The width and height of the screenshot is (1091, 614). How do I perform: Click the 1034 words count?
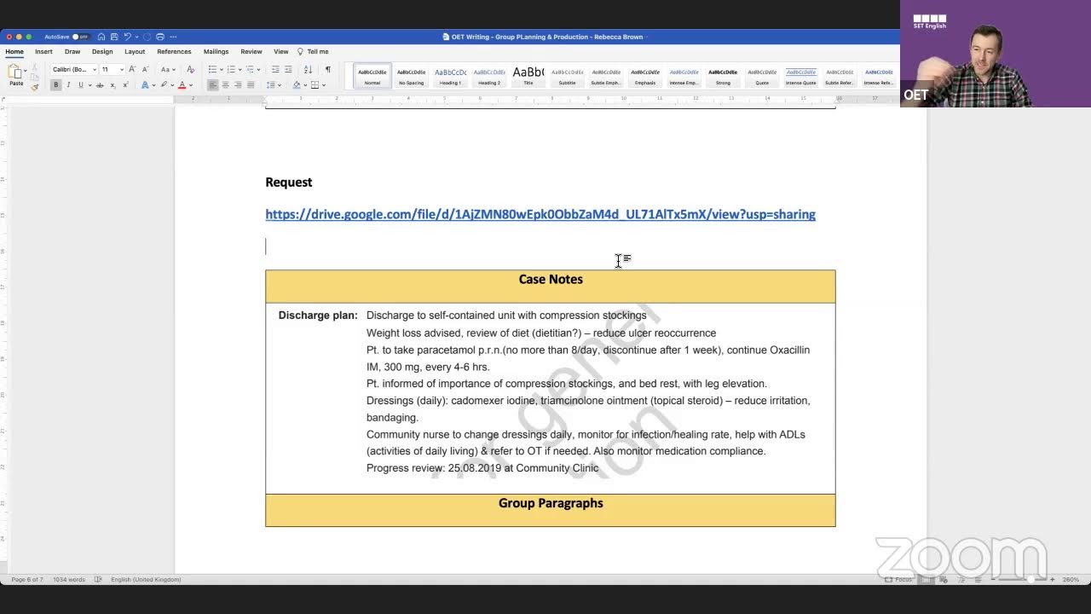coord(69,580)
